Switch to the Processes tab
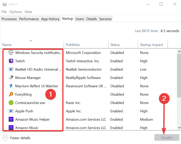181x144 pixels. pyautogui.click(x=9, y=19)
